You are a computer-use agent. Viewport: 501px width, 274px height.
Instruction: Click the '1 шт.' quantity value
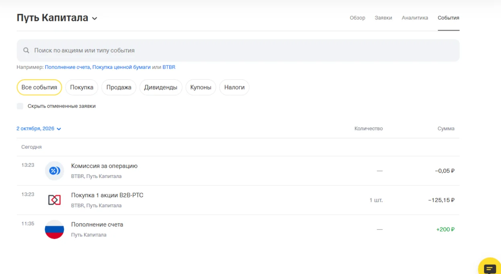pyautogui.click(x=376, y=200)
